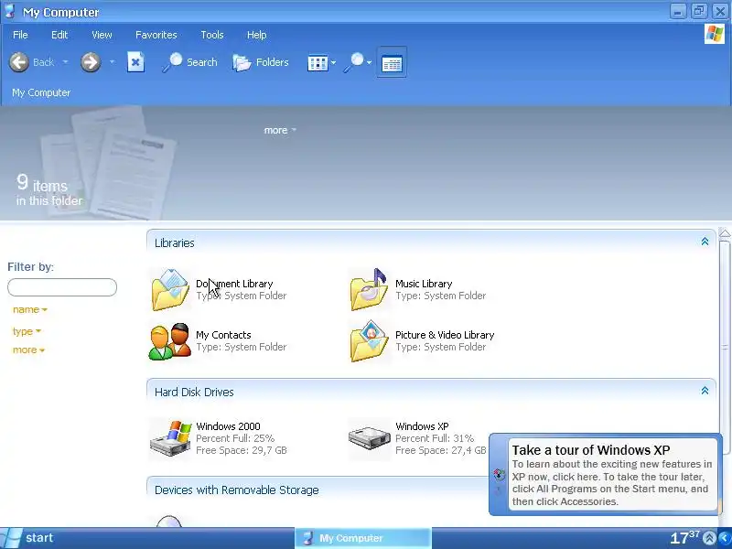Image resolution: width=732 pixels, height=549 pixels.
Task: Open the Views dropdown arrow
Action: (x=333, y=62)
